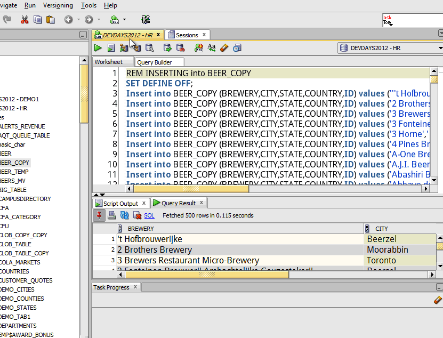Click the SQL link in the result toolbar
Image resolution: width=443 pixels, height=338 pixels.
point(149,215)
